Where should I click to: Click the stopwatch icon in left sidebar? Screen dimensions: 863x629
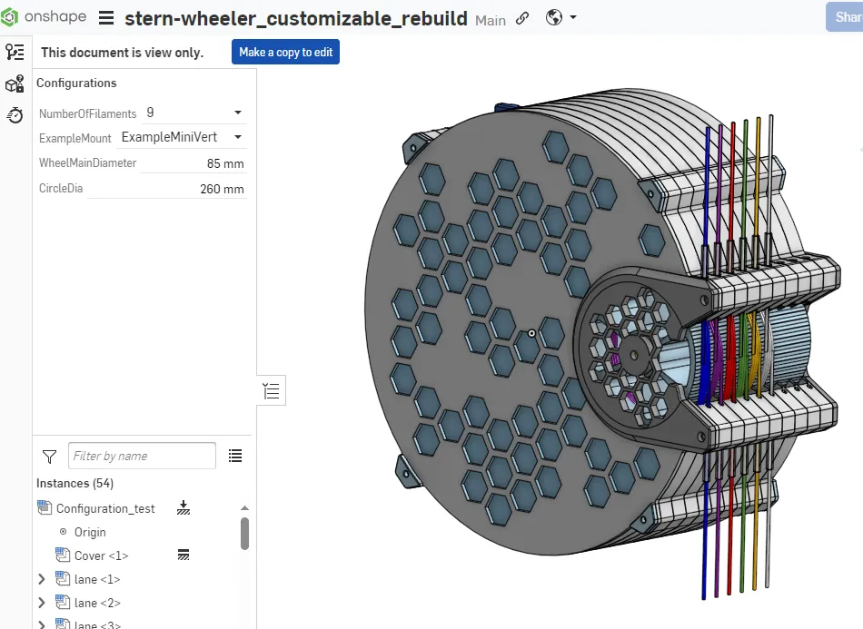(x=15, y=115)
